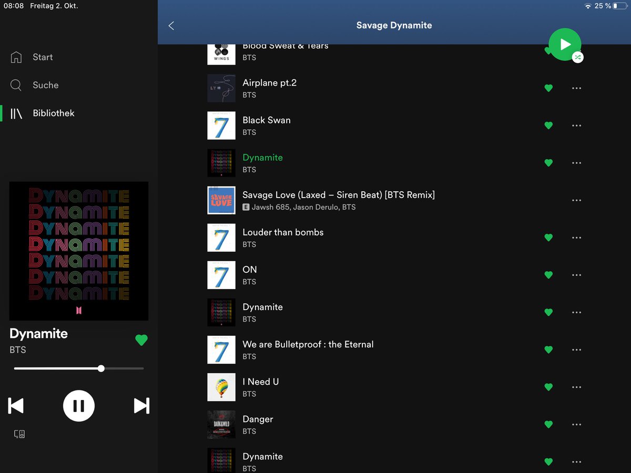Play Savage Love (Laxed – Siren Beat)

tap(339, 195)
